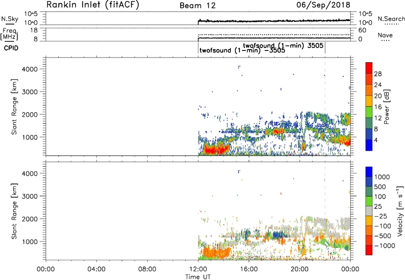Click the '60' Nave axis tick label

[362, 30]
